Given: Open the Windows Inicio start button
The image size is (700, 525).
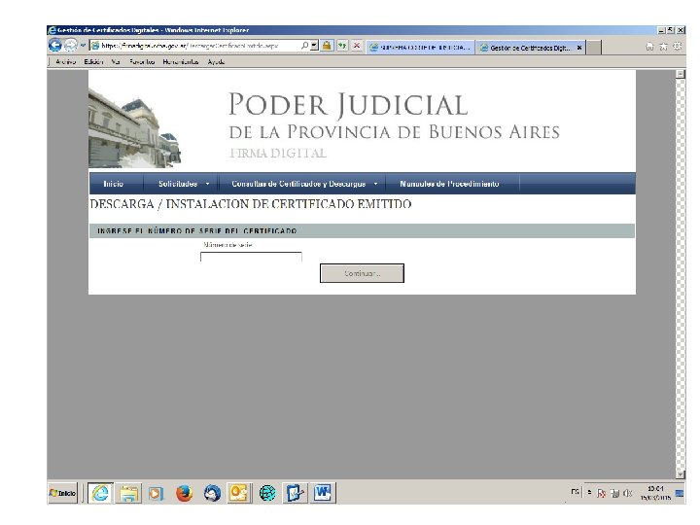Looking at the screenshot, I should [x=62, y=493].
